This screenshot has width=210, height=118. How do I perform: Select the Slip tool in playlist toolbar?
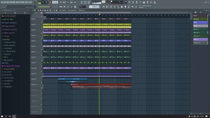[x=48, y=10]
